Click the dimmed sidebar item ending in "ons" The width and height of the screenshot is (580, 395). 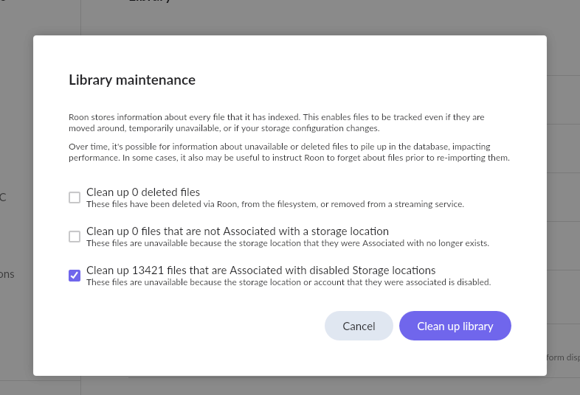pyautogui.click(x=7, y=274)
